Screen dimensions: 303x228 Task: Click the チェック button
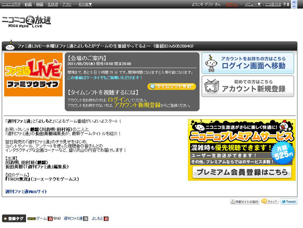270,202
